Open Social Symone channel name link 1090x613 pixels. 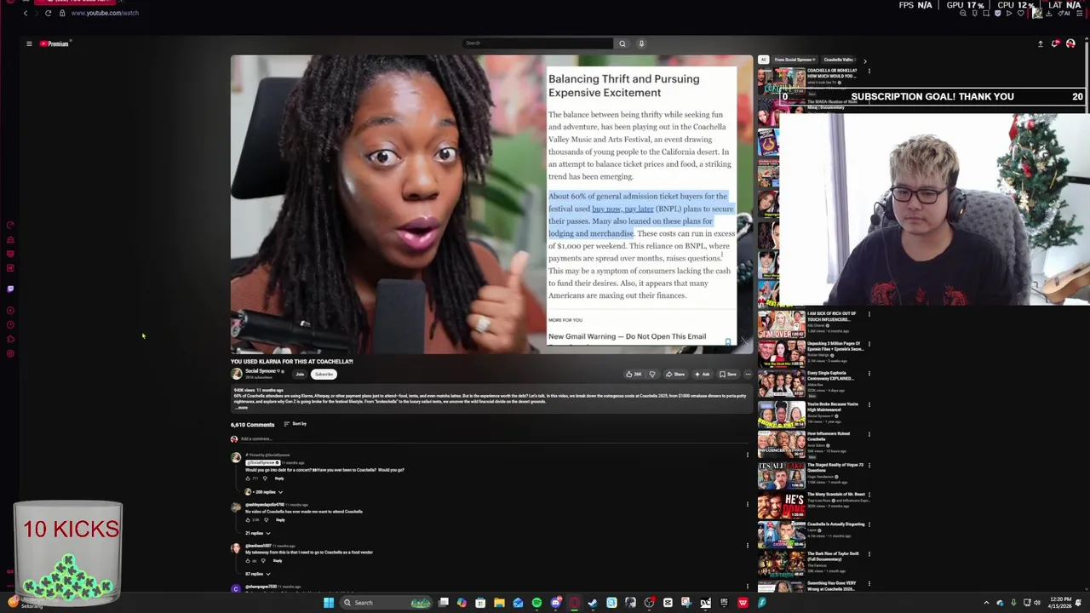261,371
